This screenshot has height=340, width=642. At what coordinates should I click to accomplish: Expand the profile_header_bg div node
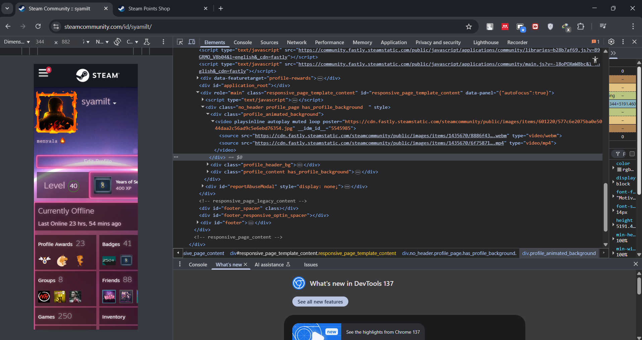click(x=208, y=164)
